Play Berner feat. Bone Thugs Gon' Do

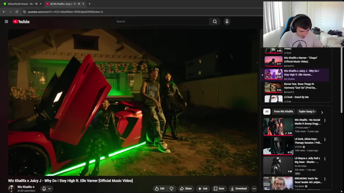pos(295,88)
